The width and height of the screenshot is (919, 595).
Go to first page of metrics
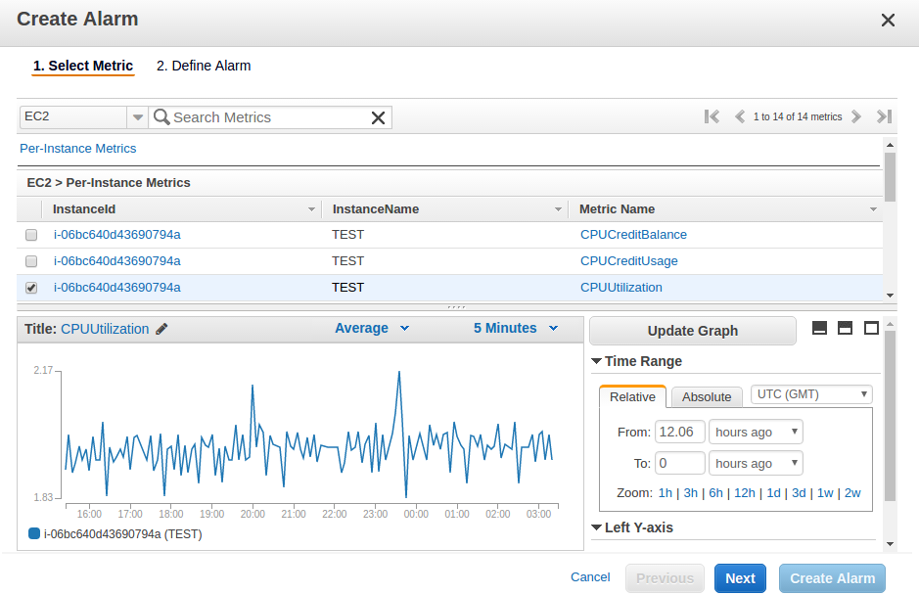point(712,116)
